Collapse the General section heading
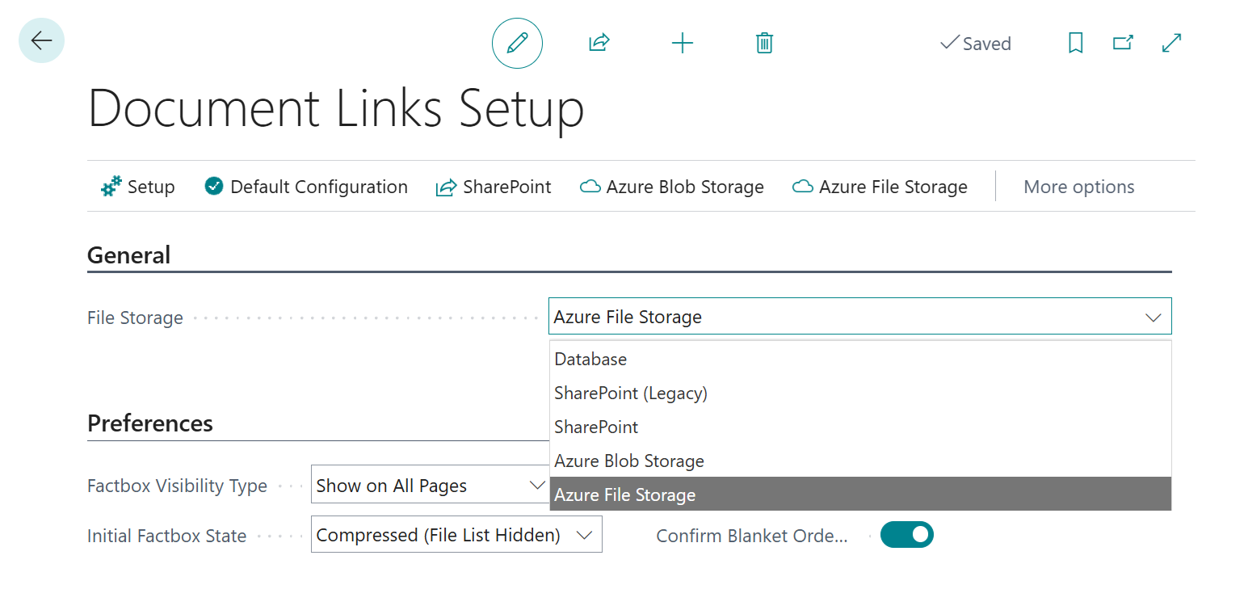 (x=129, y=255)
